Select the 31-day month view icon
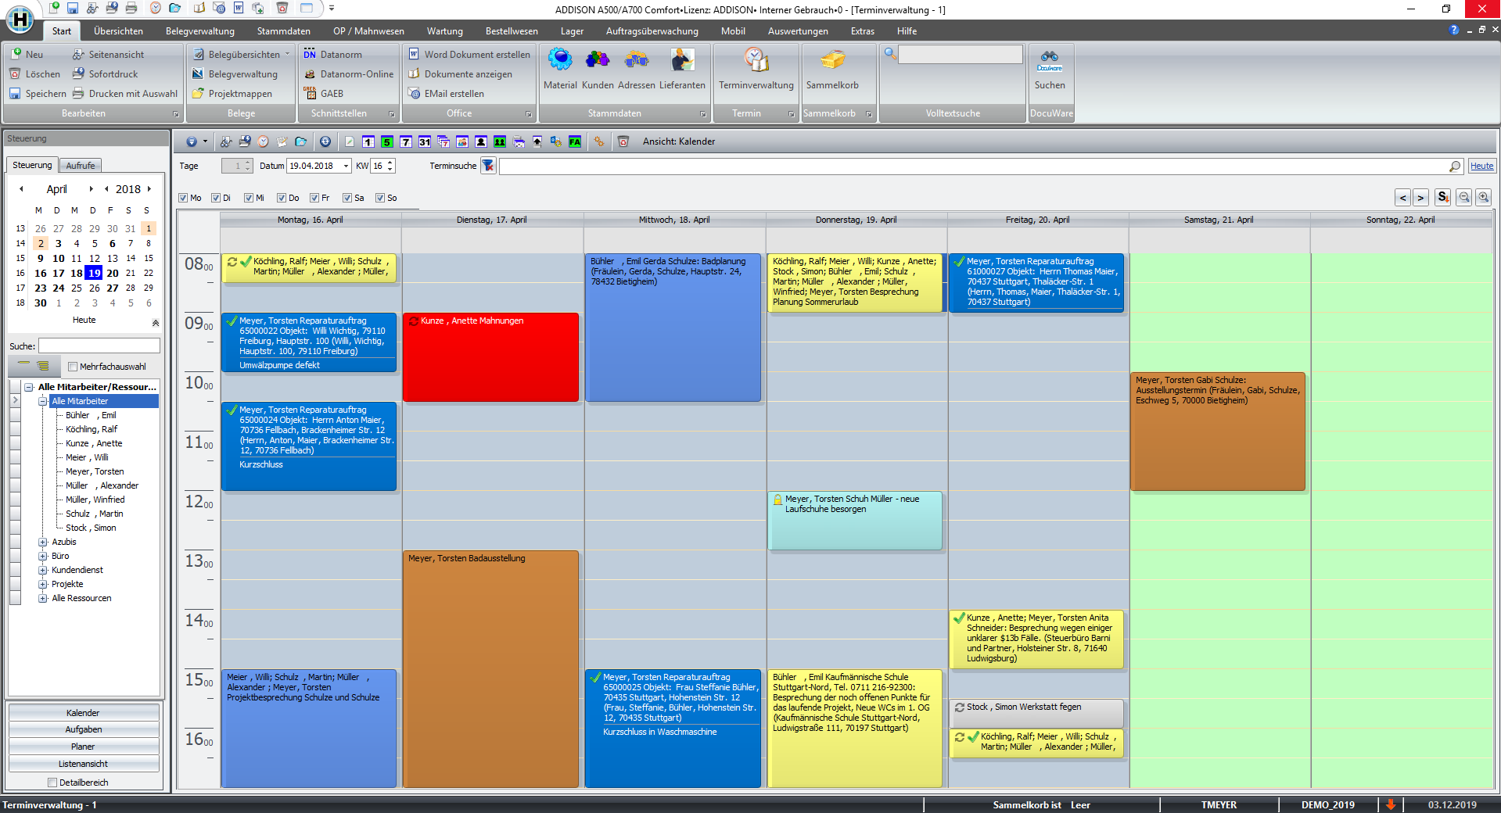 [x=424, y=141]
